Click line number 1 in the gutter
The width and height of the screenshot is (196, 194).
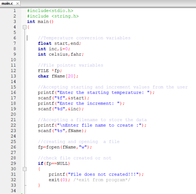tap(15, 11)
